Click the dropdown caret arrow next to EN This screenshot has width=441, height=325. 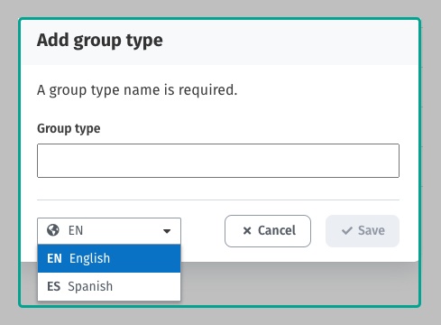[167, 231]
